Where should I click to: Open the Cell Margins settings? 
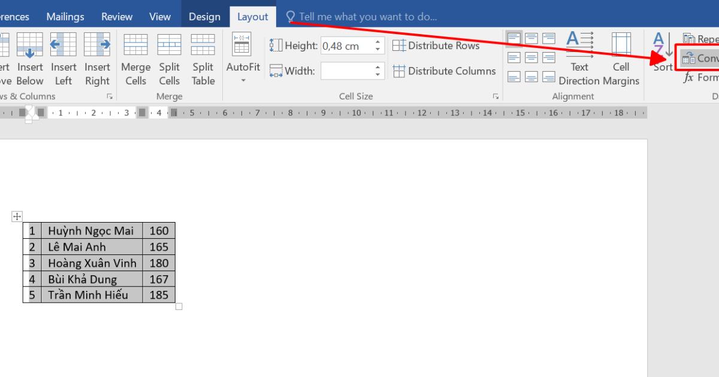(621, 59)
